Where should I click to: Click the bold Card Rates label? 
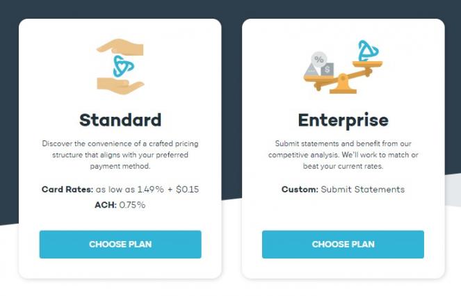[66, 189]
